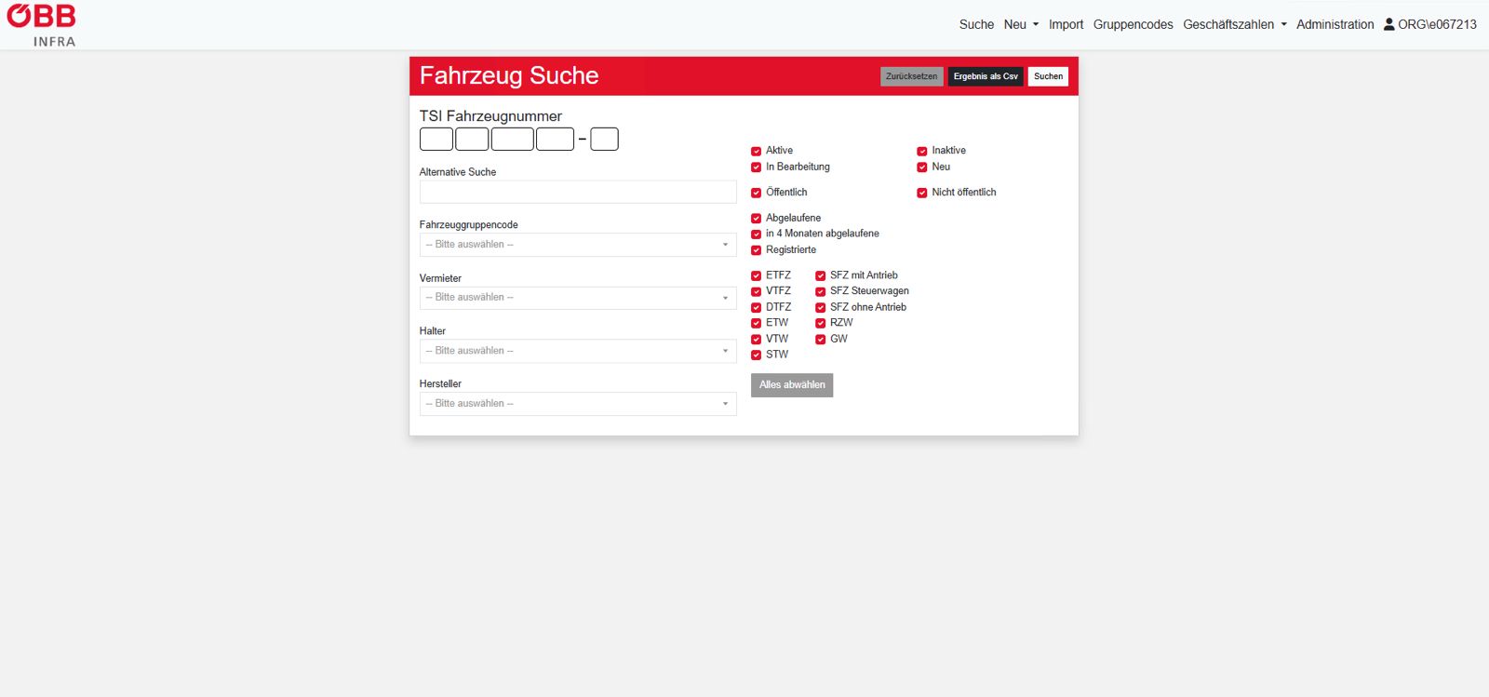
Task: Open the user account ORG\e067213
Action: [1429, 24]
